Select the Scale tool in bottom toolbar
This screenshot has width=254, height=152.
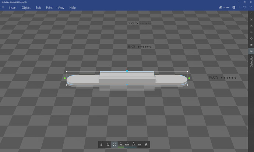114,145
